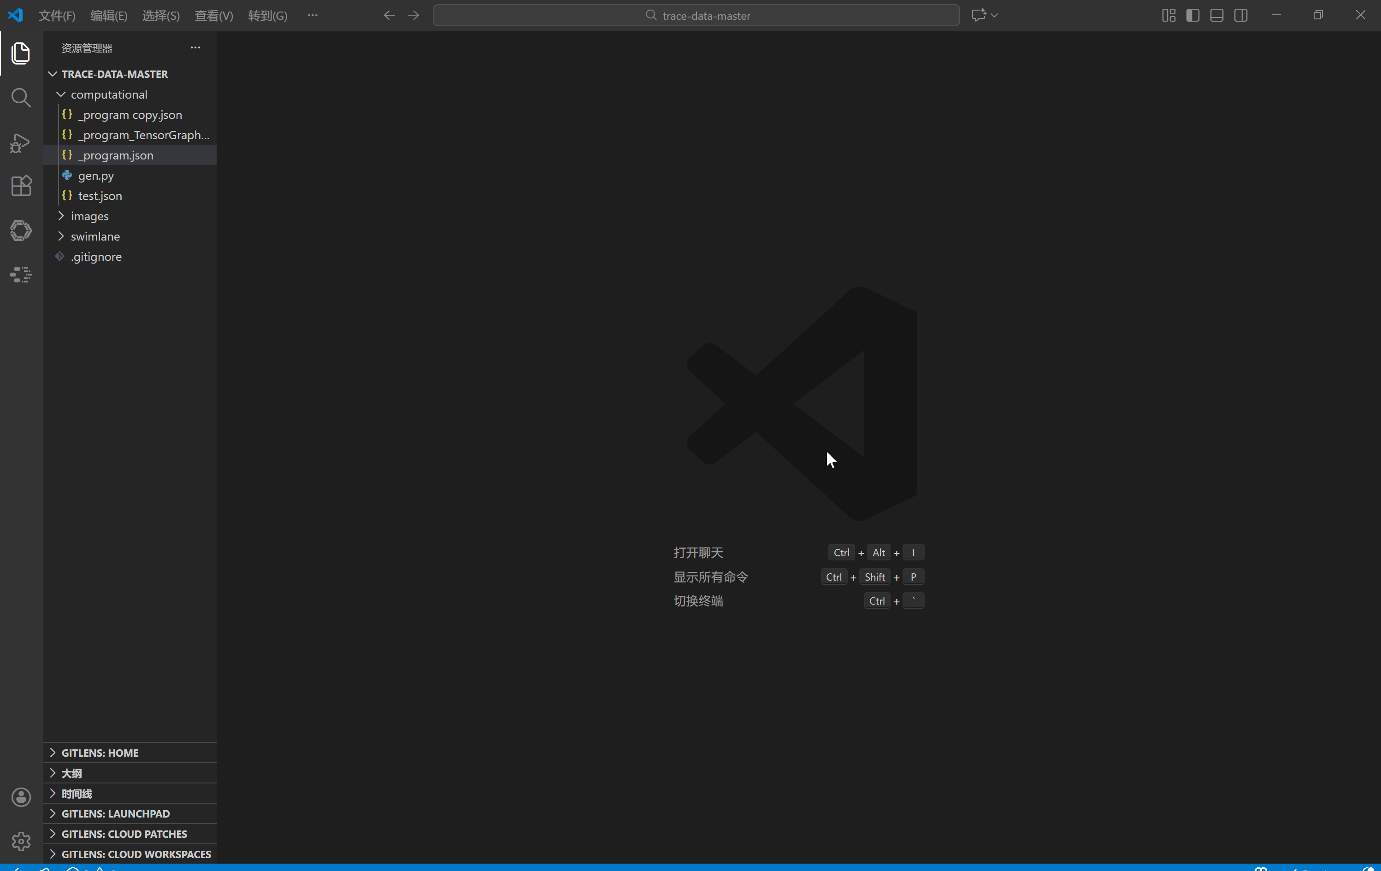Open the Copilot chat icon in title bar
Screen dimensions: 1381x871
coord(979,16)
